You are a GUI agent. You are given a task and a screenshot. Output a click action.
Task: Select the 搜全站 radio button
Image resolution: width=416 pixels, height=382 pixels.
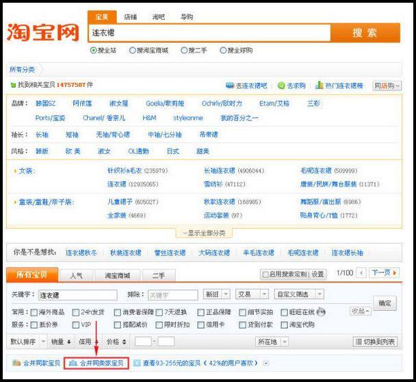[x=93, y=50]
